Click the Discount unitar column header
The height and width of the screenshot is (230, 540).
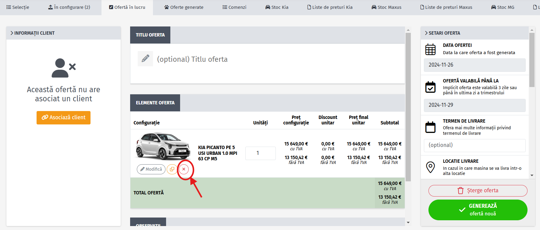(x=328, y=120)
